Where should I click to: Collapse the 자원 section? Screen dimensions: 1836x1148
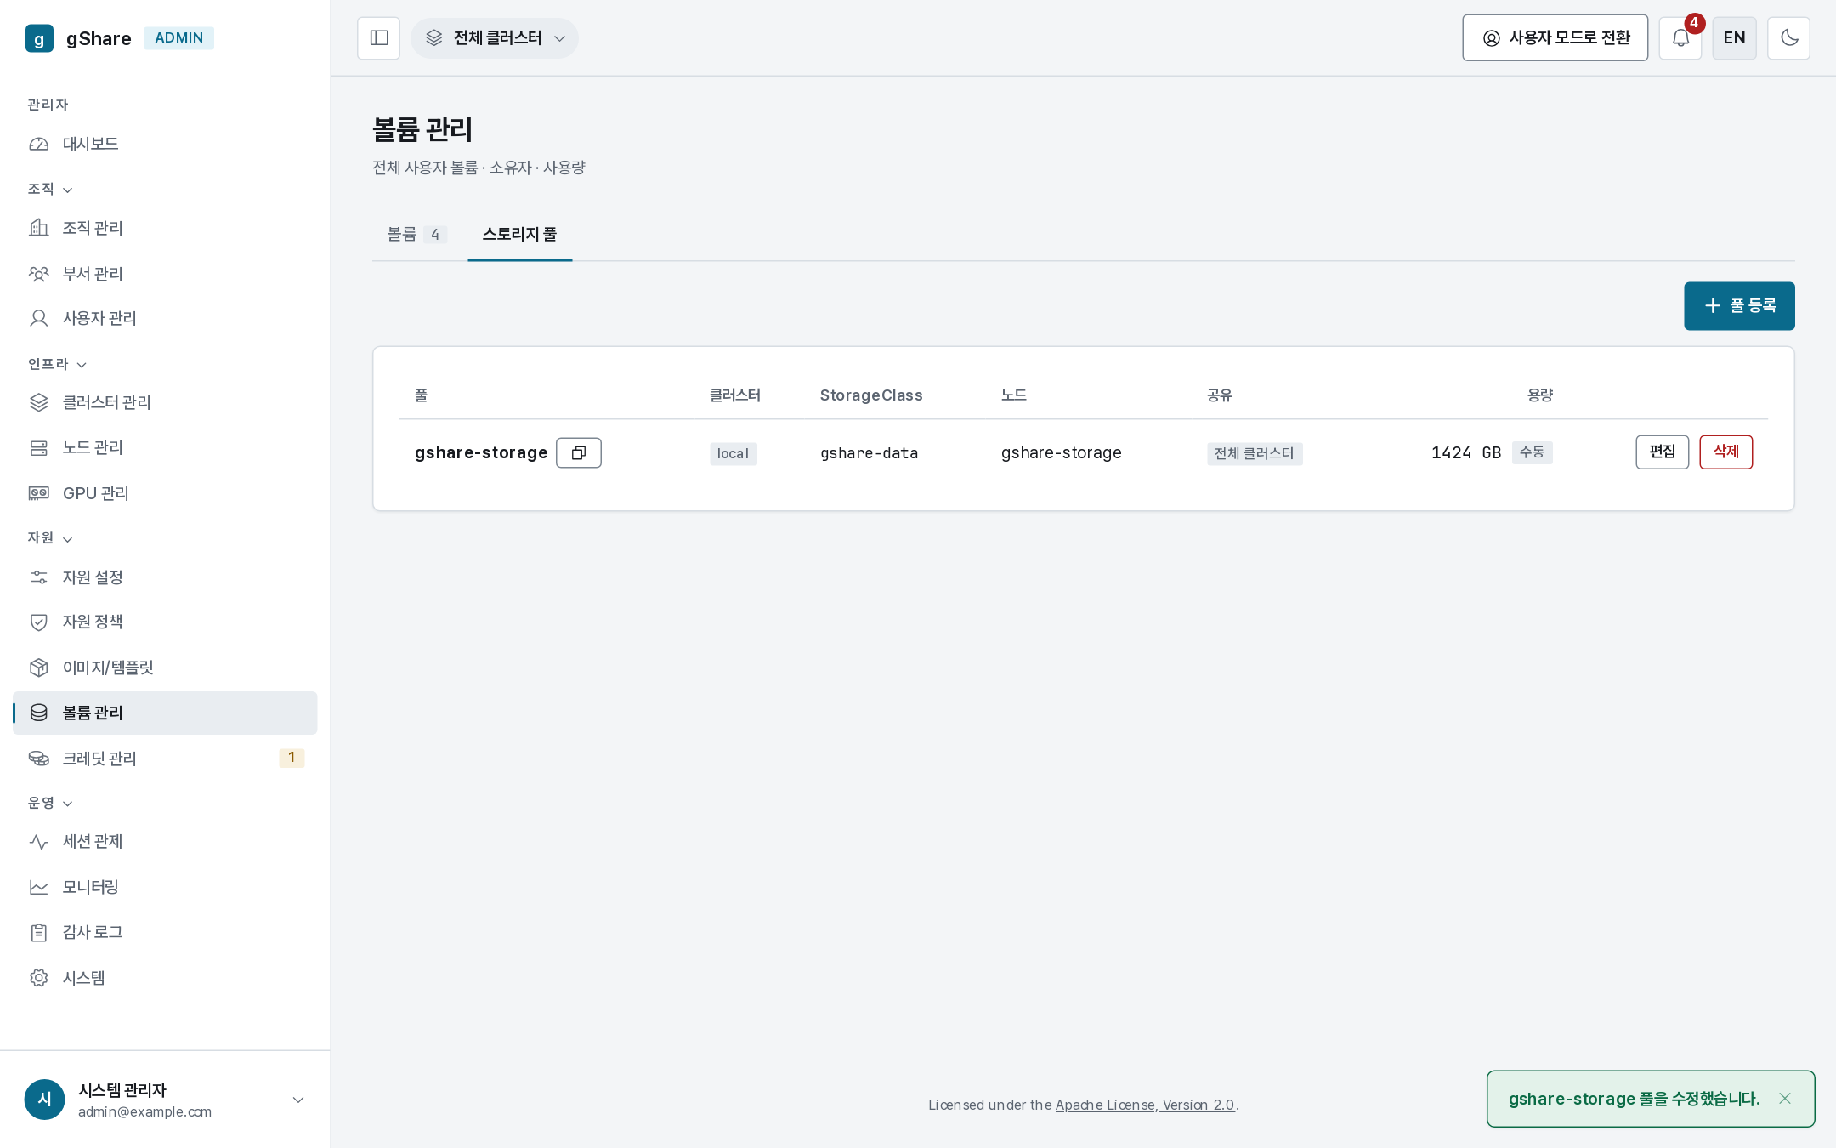pos(50,537)
